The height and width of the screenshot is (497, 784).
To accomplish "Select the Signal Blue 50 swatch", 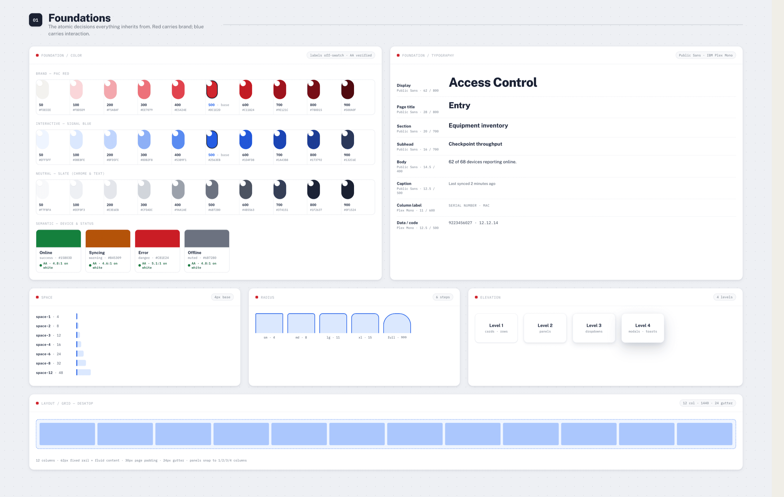I will pos(43,140).
